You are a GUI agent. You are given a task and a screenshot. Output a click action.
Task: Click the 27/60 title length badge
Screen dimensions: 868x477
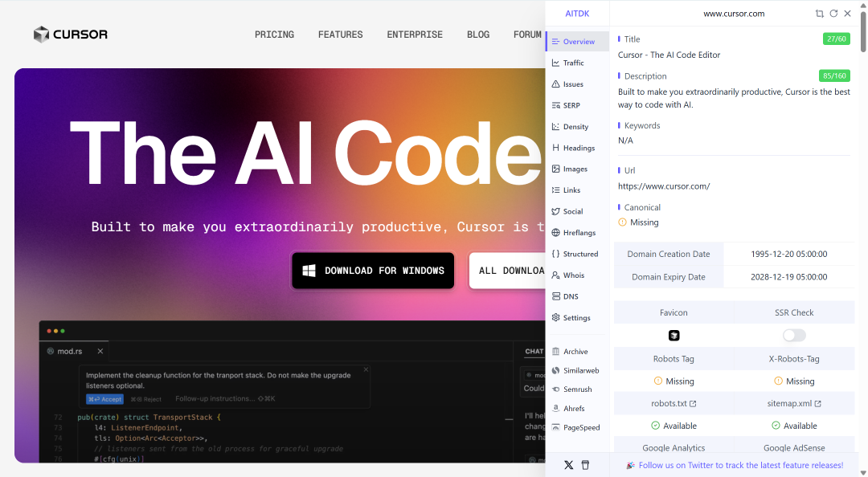(837, 39)
